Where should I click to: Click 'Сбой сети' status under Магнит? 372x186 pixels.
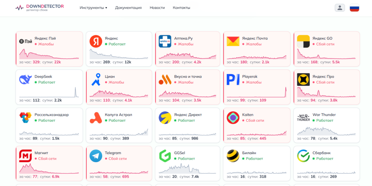point(46,159)
